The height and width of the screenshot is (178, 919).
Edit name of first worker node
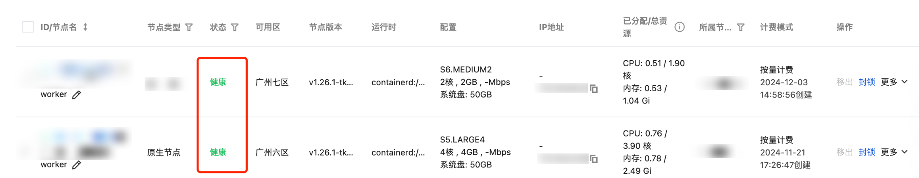click(x=76, y=95)
